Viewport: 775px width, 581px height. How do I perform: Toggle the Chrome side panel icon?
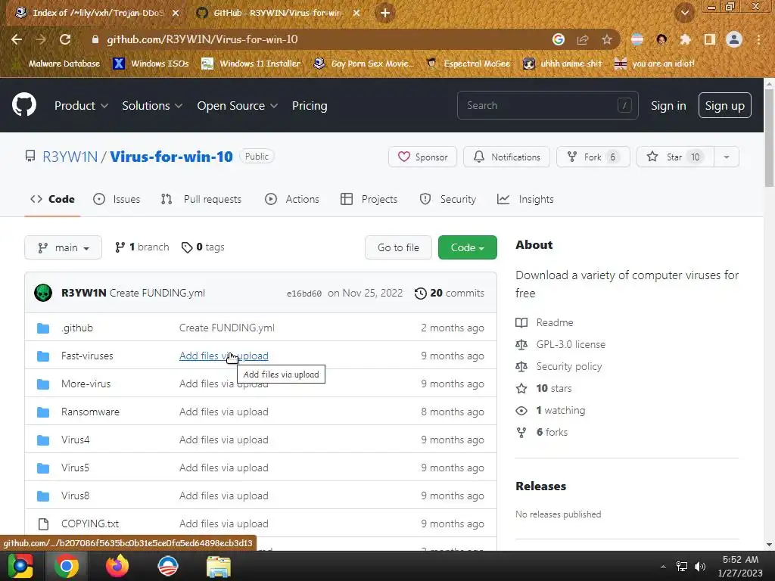click(709, 39)
